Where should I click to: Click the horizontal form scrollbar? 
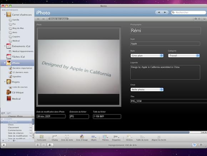point(112,132)
